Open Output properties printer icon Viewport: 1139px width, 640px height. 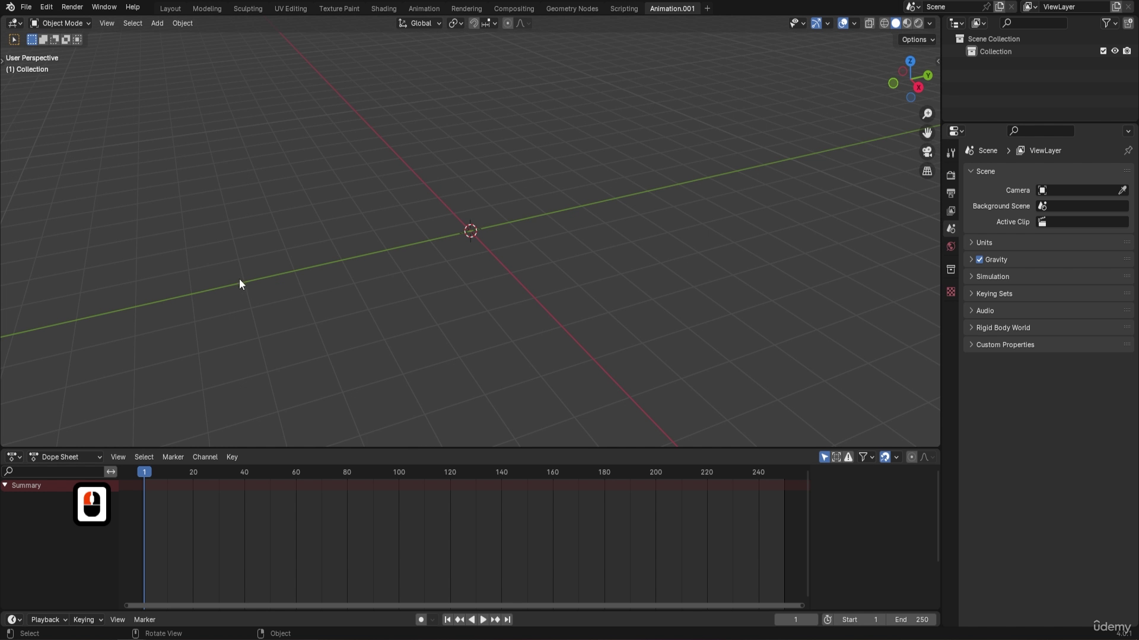(951, 193)
